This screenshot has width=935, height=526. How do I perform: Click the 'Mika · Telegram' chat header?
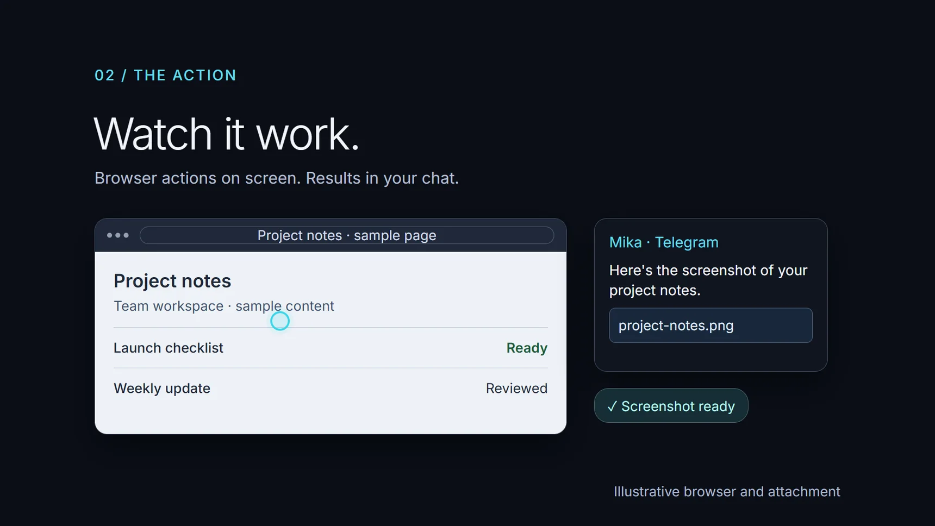(664, 242)
